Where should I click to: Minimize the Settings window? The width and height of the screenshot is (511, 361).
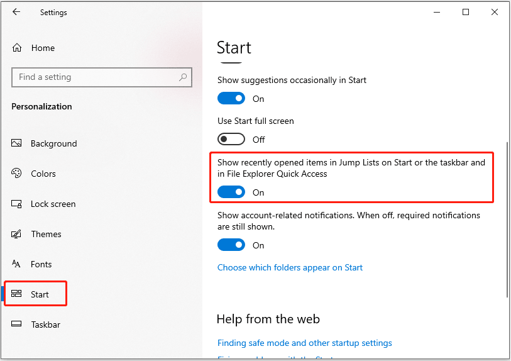click(x=437, y=12)
